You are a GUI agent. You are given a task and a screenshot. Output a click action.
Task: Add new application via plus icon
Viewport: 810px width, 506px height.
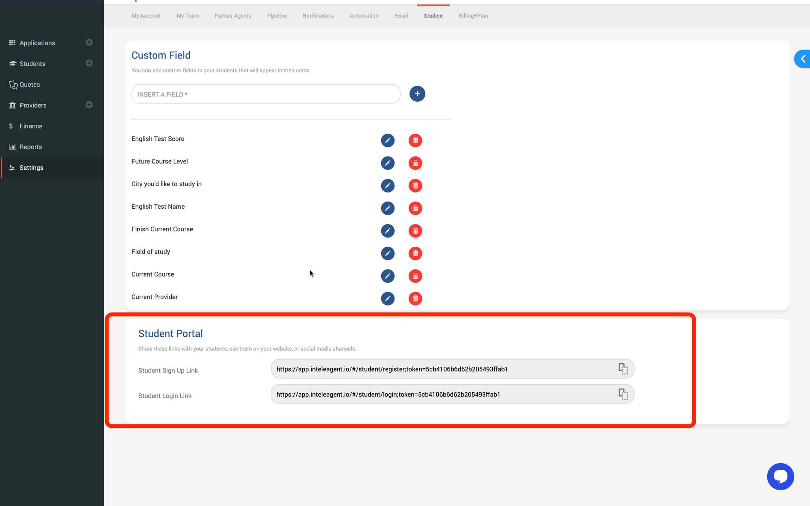coord(89,42)
